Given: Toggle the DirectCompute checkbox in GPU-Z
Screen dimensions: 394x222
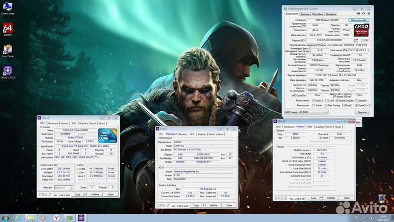Looking at the screenshot, I should 337,101.
